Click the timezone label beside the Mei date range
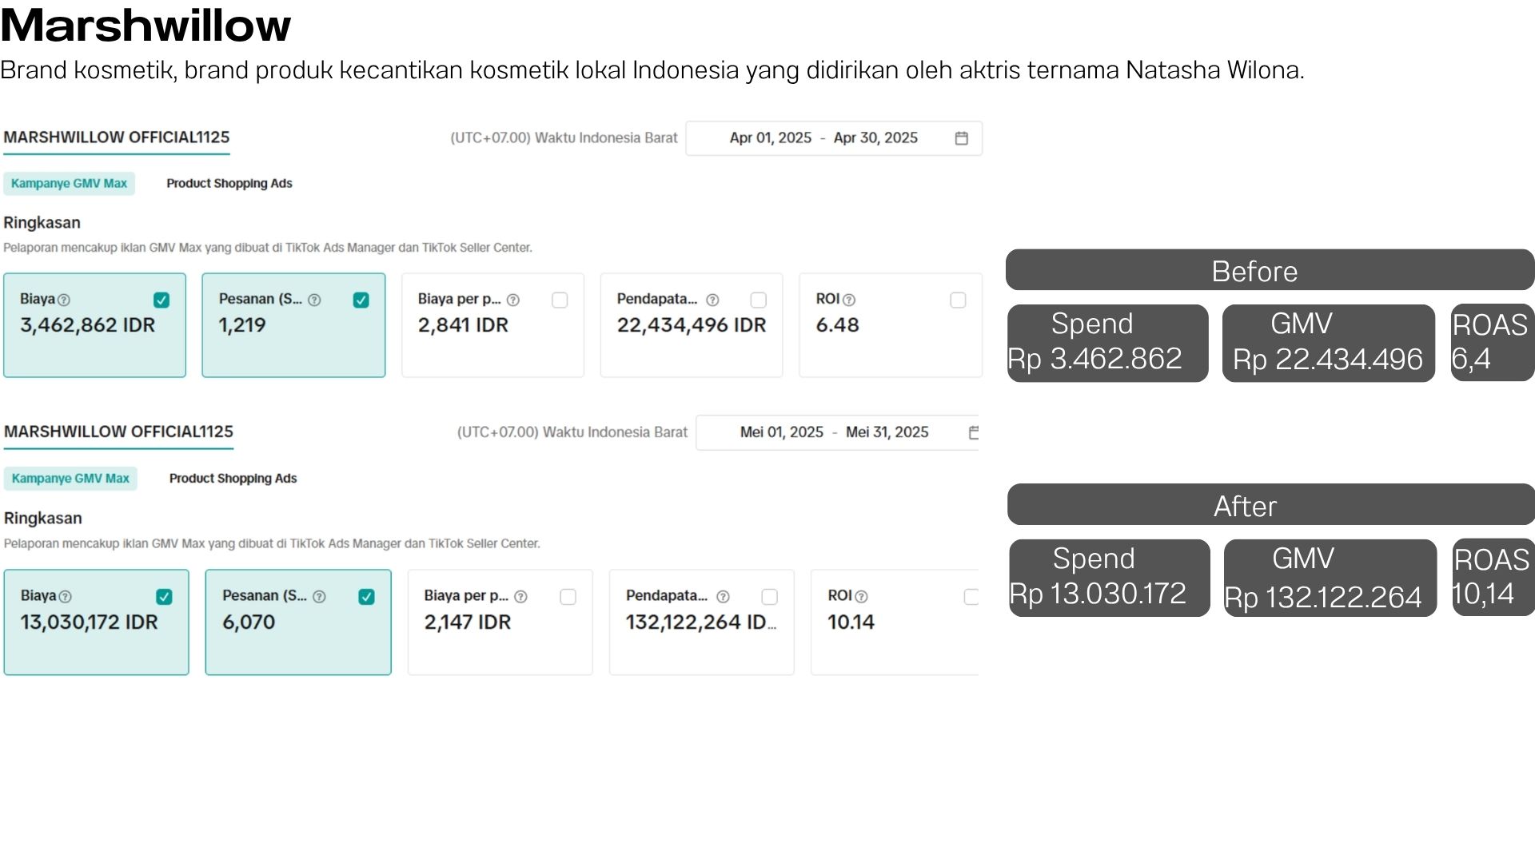This screenshot has width=1535, height=863. [x=572, y=432]
